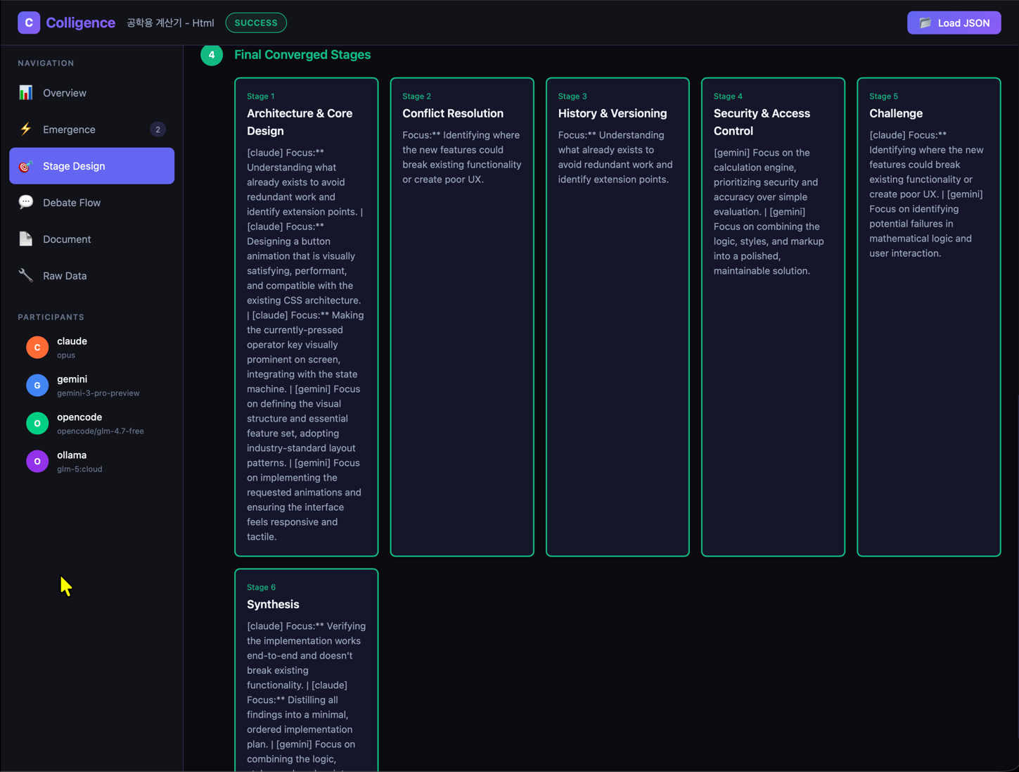Click the Overview bar chart icon

pyautogui.click(x=26, y=93)
